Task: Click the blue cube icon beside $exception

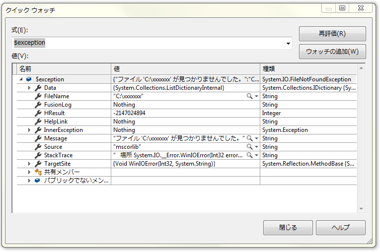Action: (x=29, y=79)
